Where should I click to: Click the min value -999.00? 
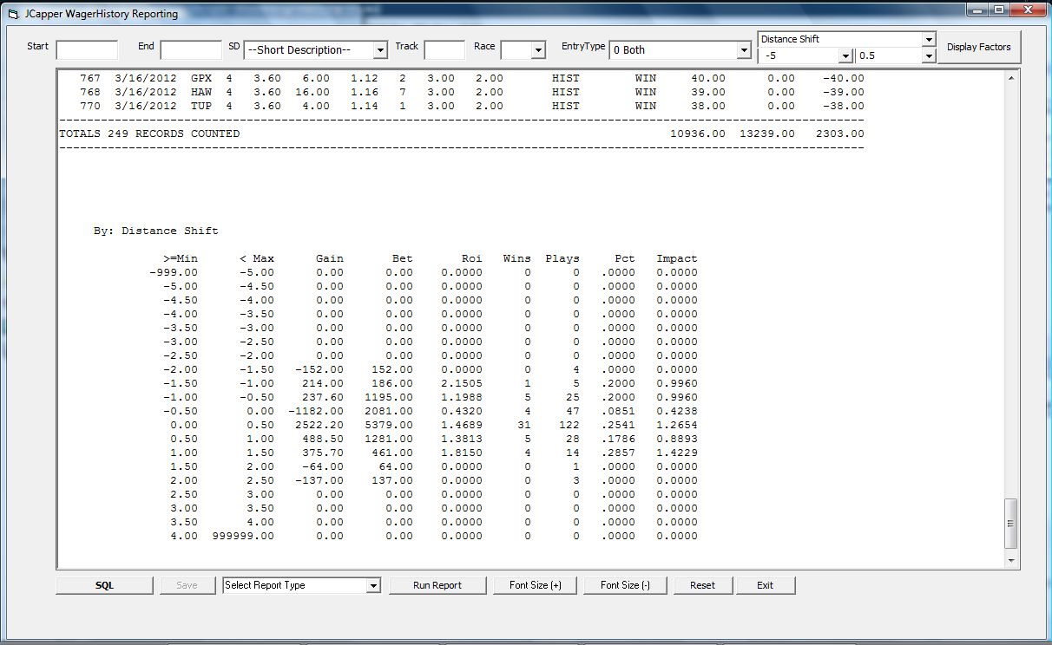tap(174, 272)
